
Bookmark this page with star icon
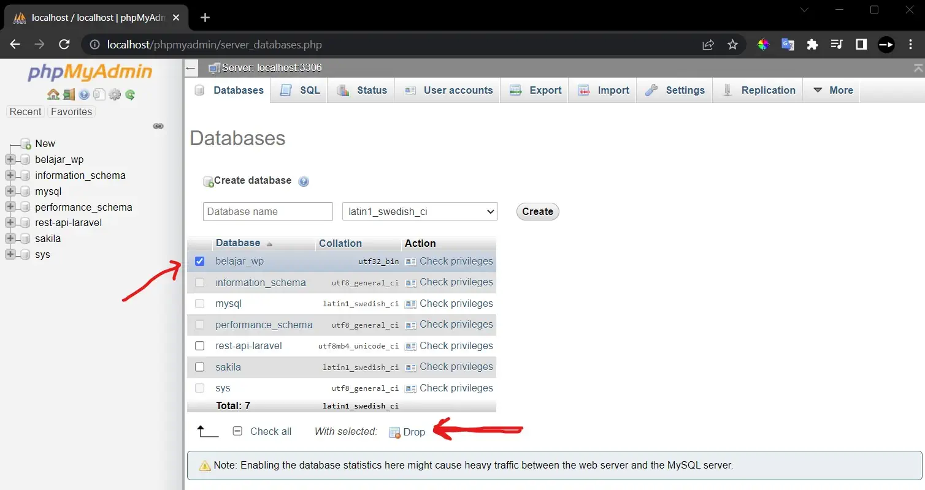coord(732,45)
